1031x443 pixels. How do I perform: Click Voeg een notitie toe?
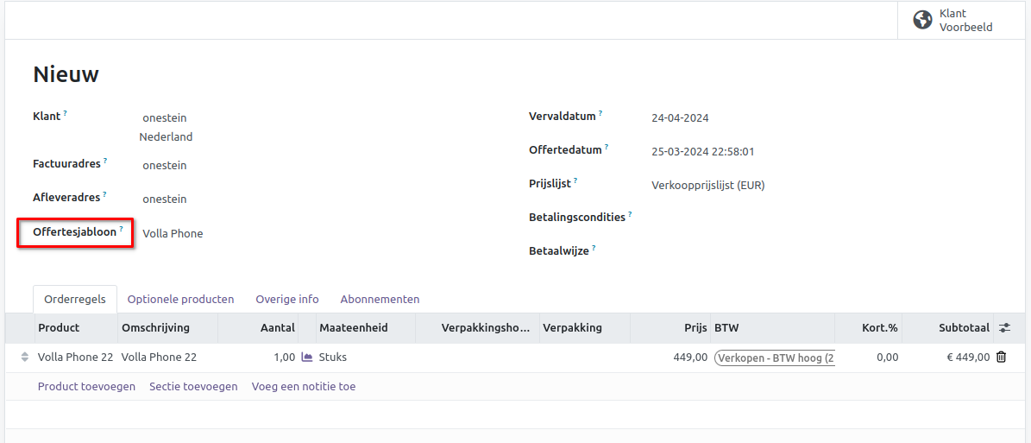pyautogui.click(x=304, y=386)
